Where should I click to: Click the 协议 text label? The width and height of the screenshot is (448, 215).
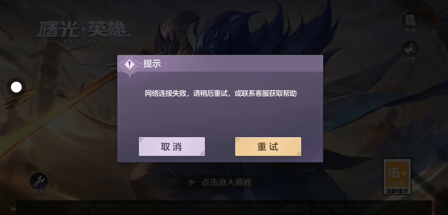point(410,31)
